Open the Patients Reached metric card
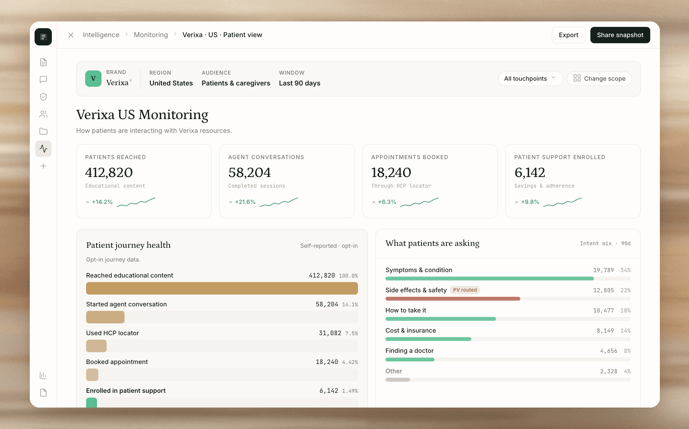Screen dimensions: 689x429 pos(144,181)
